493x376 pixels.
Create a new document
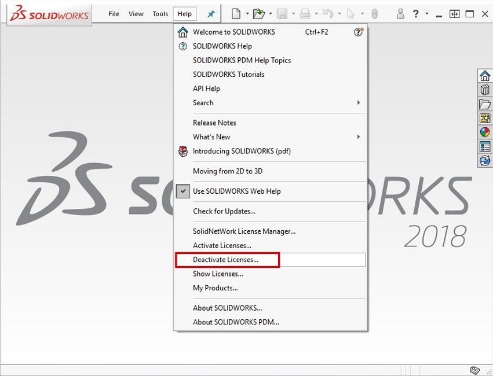238,13
